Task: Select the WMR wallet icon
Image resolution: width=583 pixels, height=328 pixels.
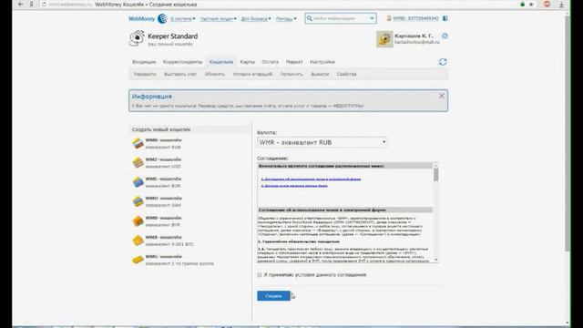Action: point(138,143)
